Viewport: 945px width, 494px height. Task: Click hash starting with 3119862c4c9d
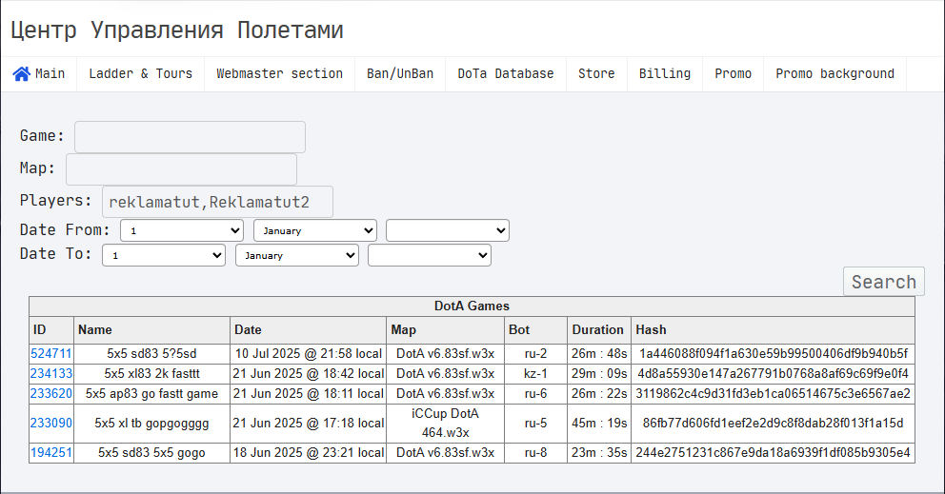[x=774, y=393]
